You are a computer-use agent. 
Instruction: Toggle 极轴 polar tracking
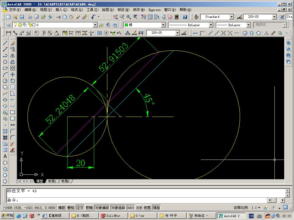point(89,208)
